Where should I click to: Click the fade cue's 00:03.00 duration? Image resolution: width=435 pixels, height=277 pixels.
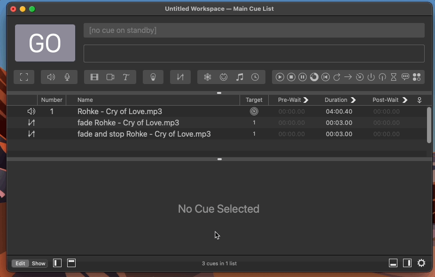(339, 123)
